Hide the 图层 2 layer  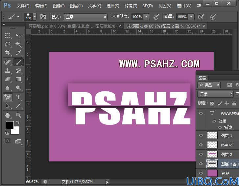coord(201,154)
